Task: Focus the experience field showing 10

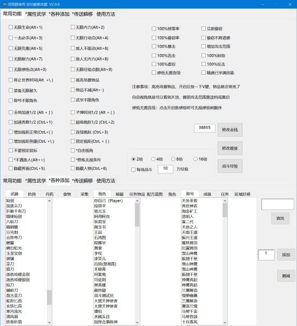Action: point(165,169)
